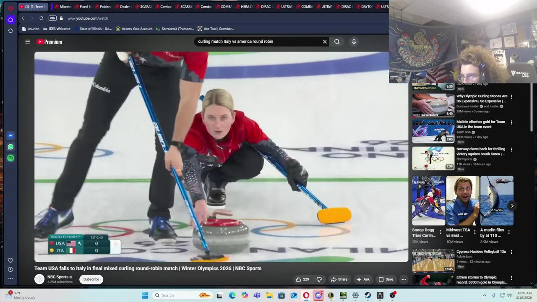Open options for Cypress Huskies Volleyball video
Screen dimensions: 537x302
pos(511,252)
